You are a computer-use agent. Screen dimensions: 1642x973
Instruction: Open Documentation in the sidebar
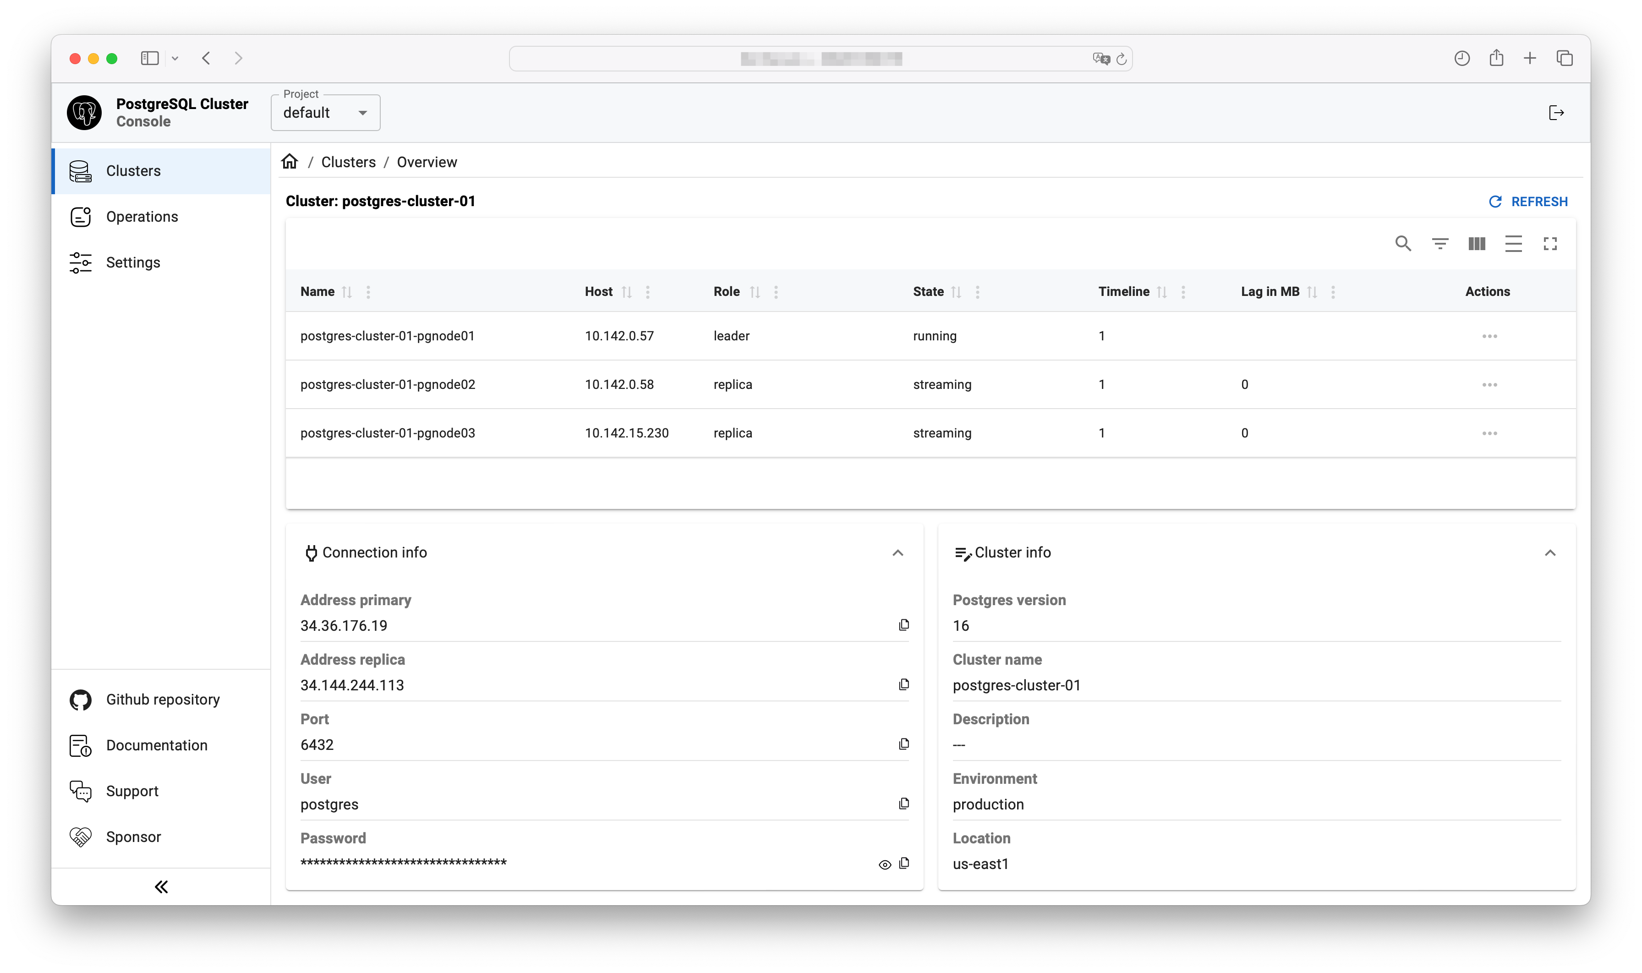click(x=161, y=745)
